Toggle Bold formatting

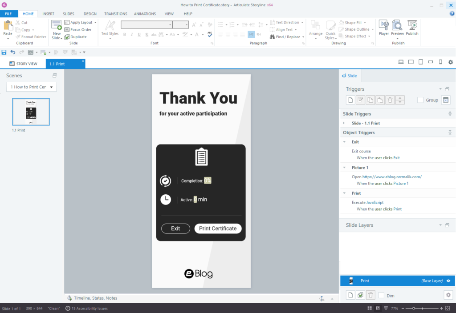(125, 35)
